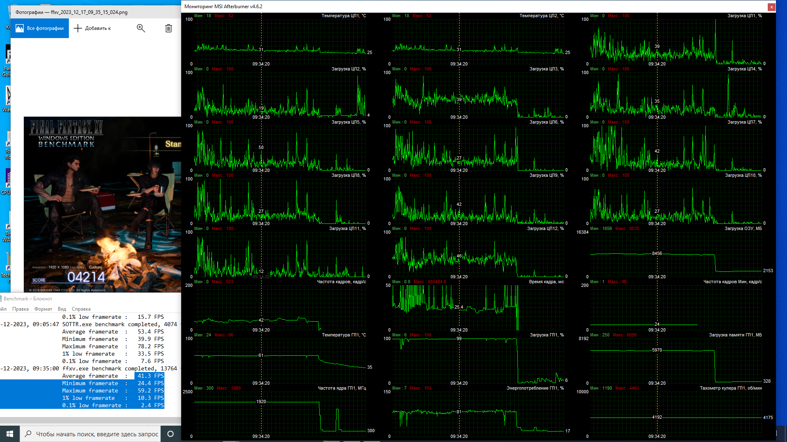Viewport: 787px width, 442px height.
Task: Click the zoom magnifier icon in Photos
Action: (141, 28)
